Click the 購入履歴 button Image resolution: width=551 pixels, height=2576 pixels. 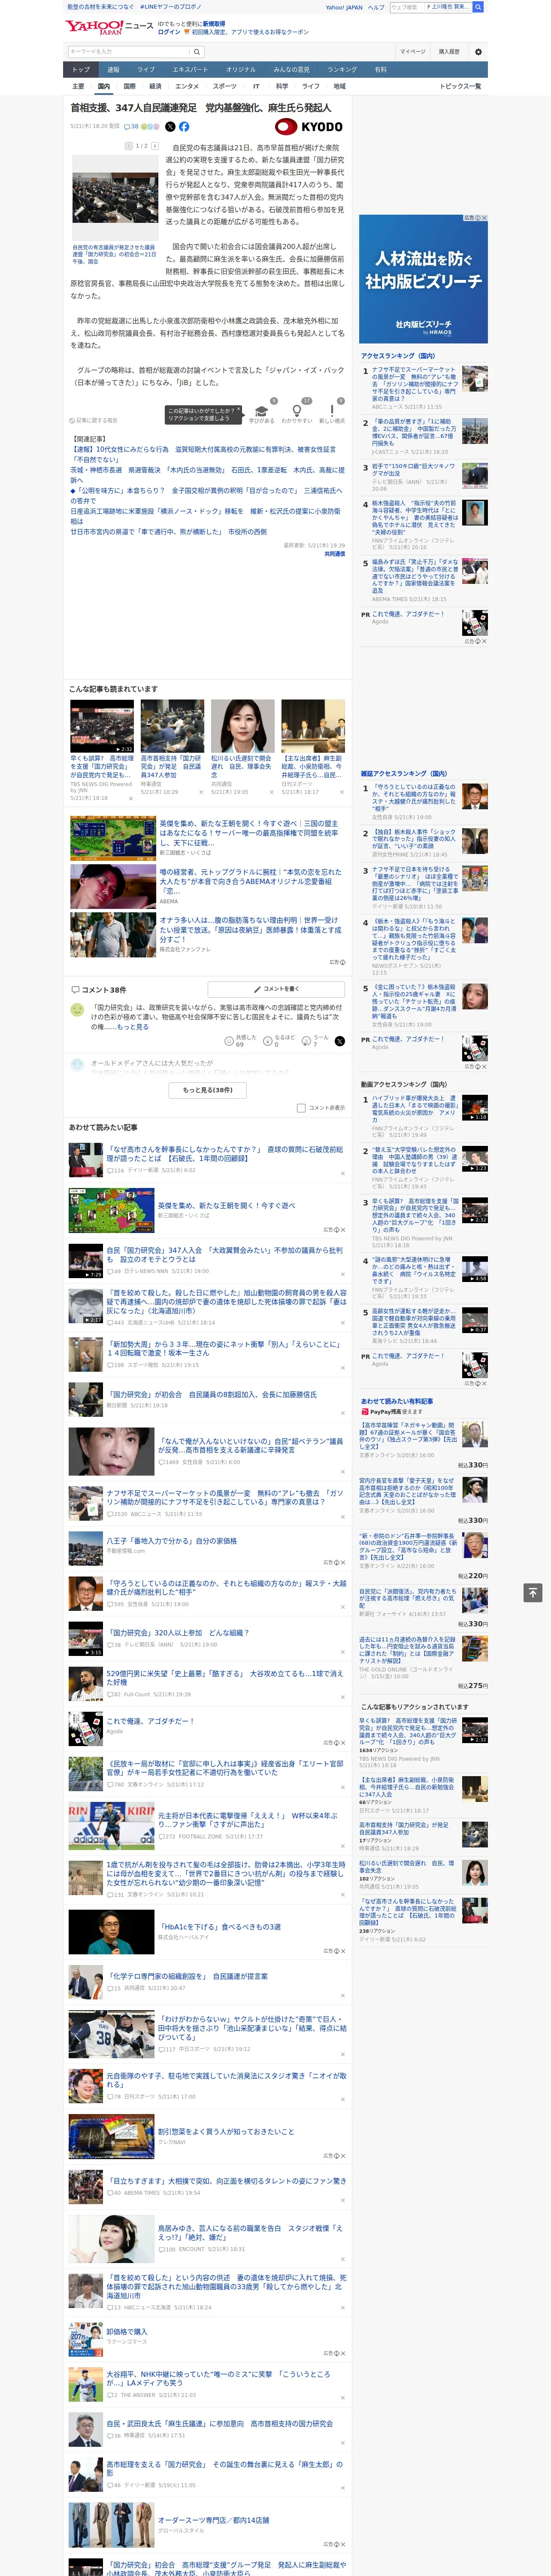pyautogui.click(x=449, y=52)
